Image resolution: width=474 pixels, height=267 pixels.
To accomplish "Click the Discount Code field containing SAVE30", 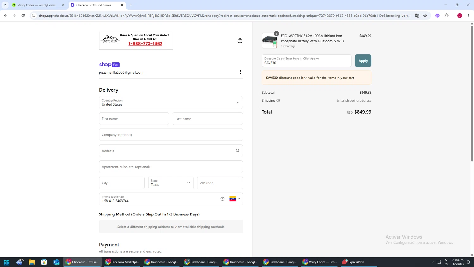I will pos(307,61).
